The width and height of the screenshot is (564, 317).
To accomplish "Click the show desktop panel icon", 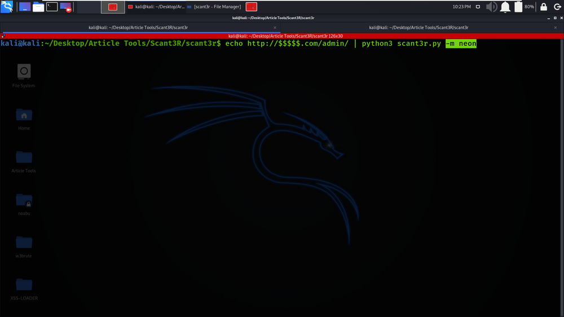I will tap(25, 7).
